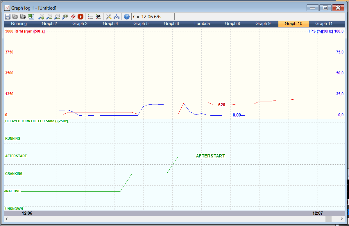The height and width of the screenshot is (226, 349).
Task: Select the Graph 10 tab
Action: click(x=293, y=24)
